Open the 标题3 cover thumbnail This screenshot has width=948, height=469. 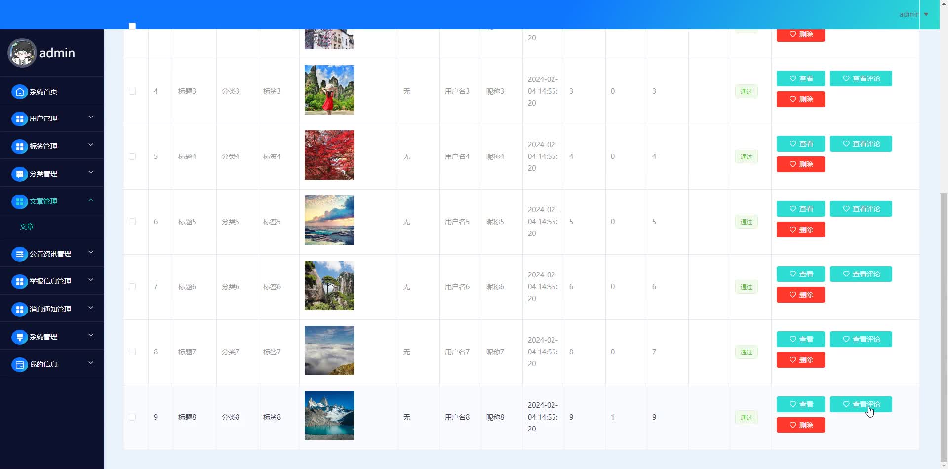pos(329,90)
